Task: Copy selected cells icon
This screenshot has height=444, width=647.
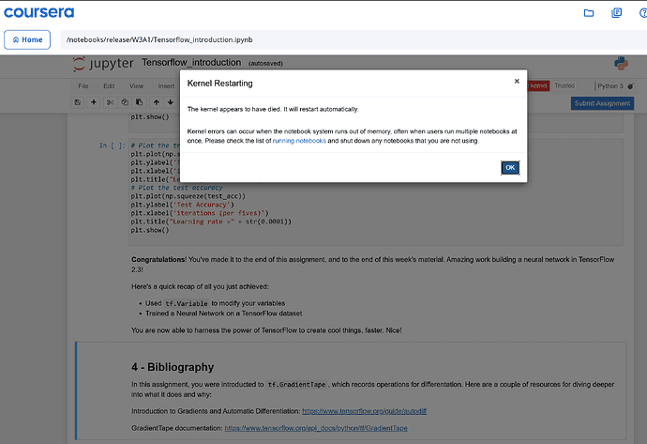Action: point(125,102)
